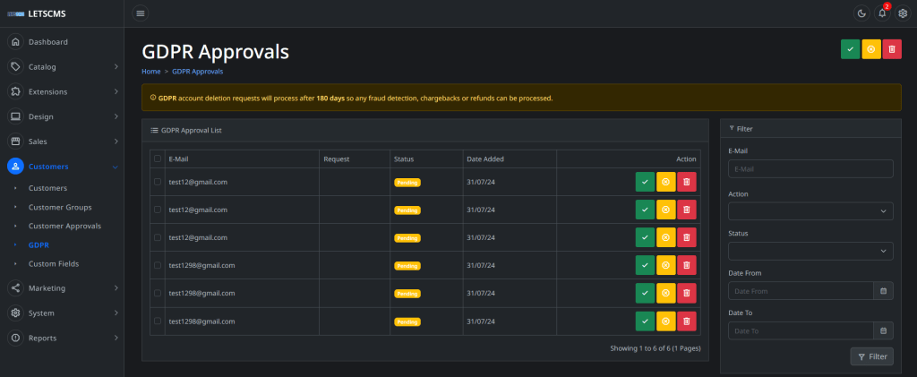917x377 pixels.
Task: Switch theme with the moon icon
Action: (x=861, y=13)
